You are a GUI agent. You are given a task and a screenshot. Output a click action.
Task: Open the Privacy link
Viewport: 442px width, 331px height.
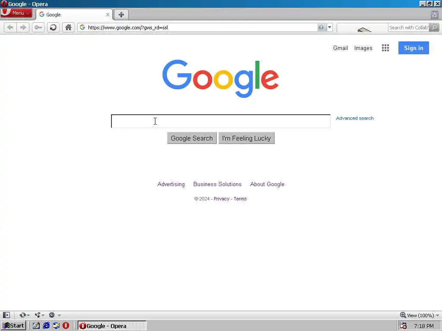(221, 199)
